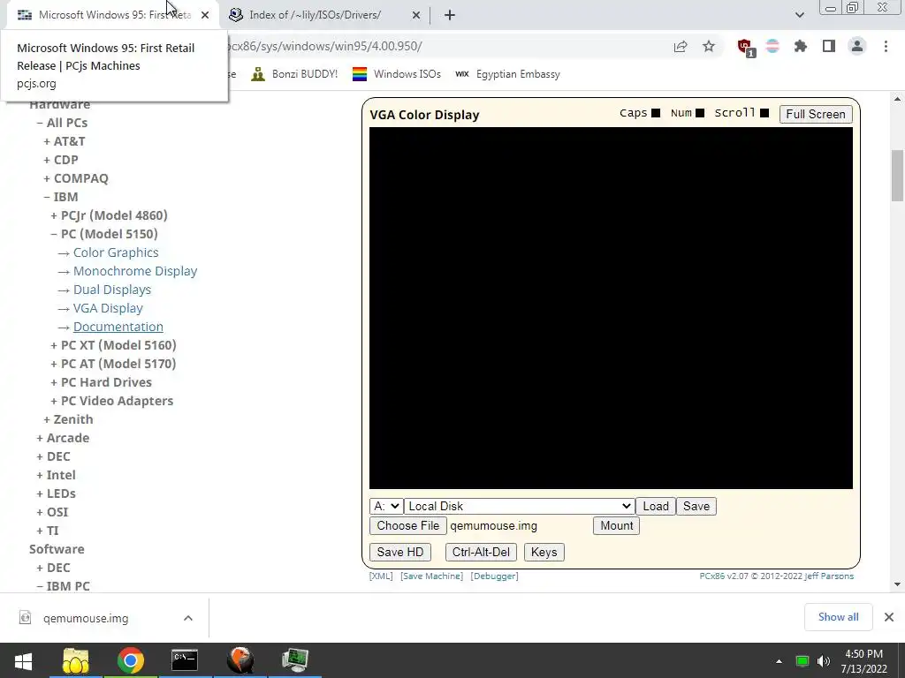905x678 pixels.
Task: Open the Local Disk source dropdown
Action: tap(520, 506)
